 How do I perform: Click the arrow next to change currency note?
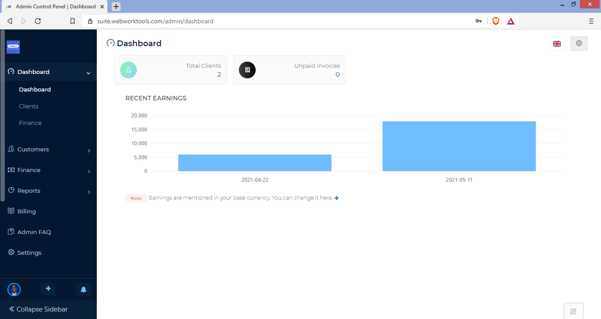point(337,198)
